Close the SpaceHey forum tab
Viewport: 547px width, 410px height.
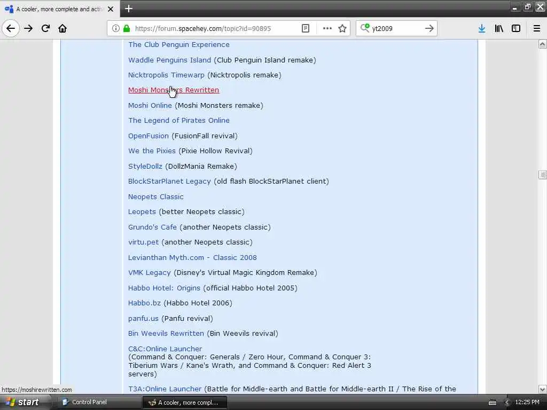(111, 9)
